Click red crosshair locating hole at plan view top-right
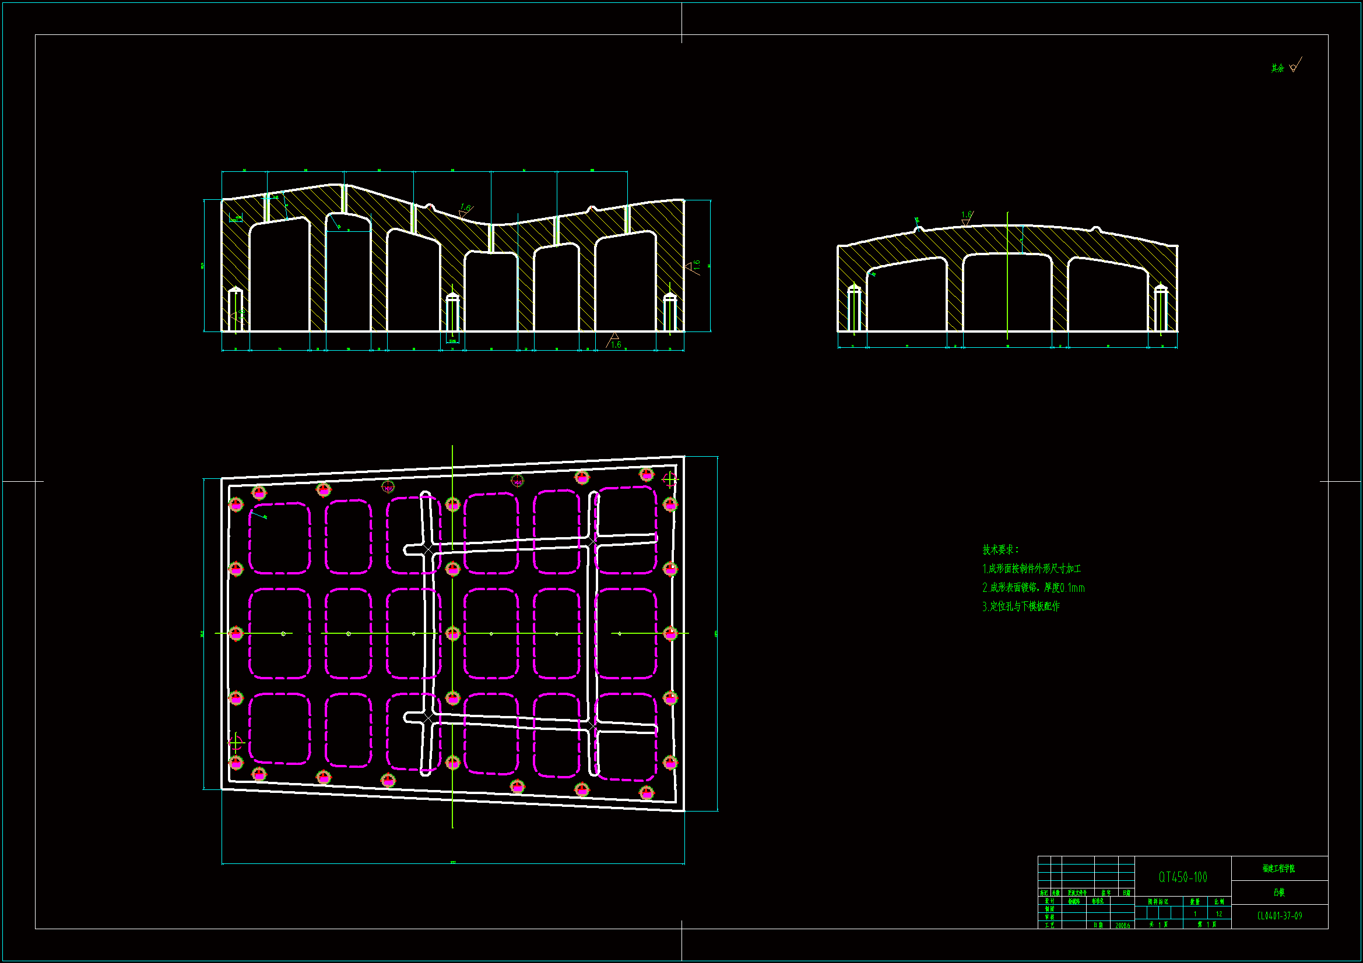Screen dimensions: 1363x963 pyautogui.click(x=670, y=479)
